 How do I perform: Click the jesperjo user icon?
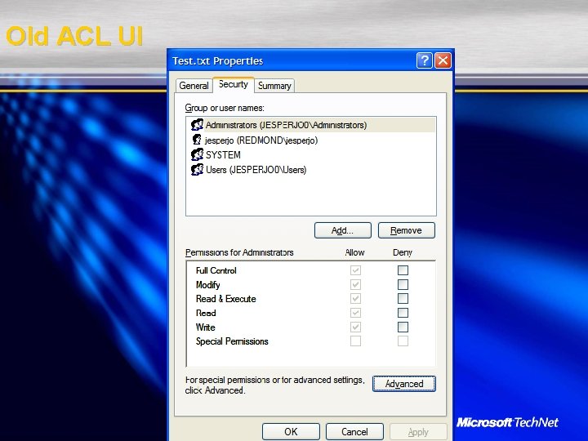coord(197,140)
